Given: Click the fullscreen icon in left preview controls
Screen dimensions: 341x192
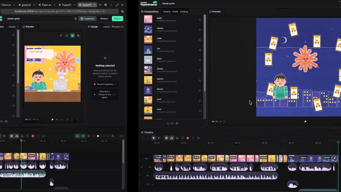Looking at the screenshot, I should [72, 119].
